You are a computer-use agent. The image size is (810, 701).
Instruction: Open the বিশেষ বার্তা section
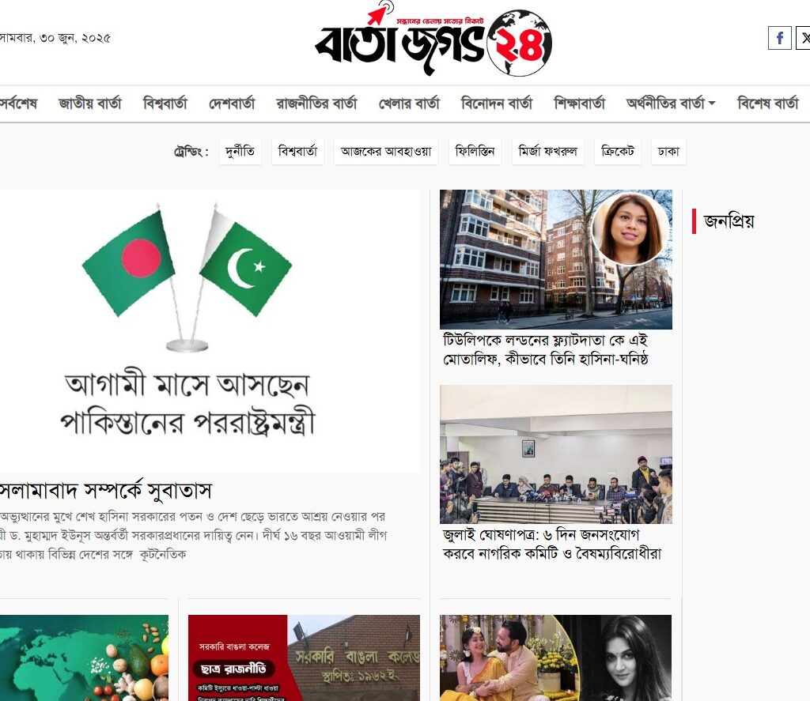(767, 104)
